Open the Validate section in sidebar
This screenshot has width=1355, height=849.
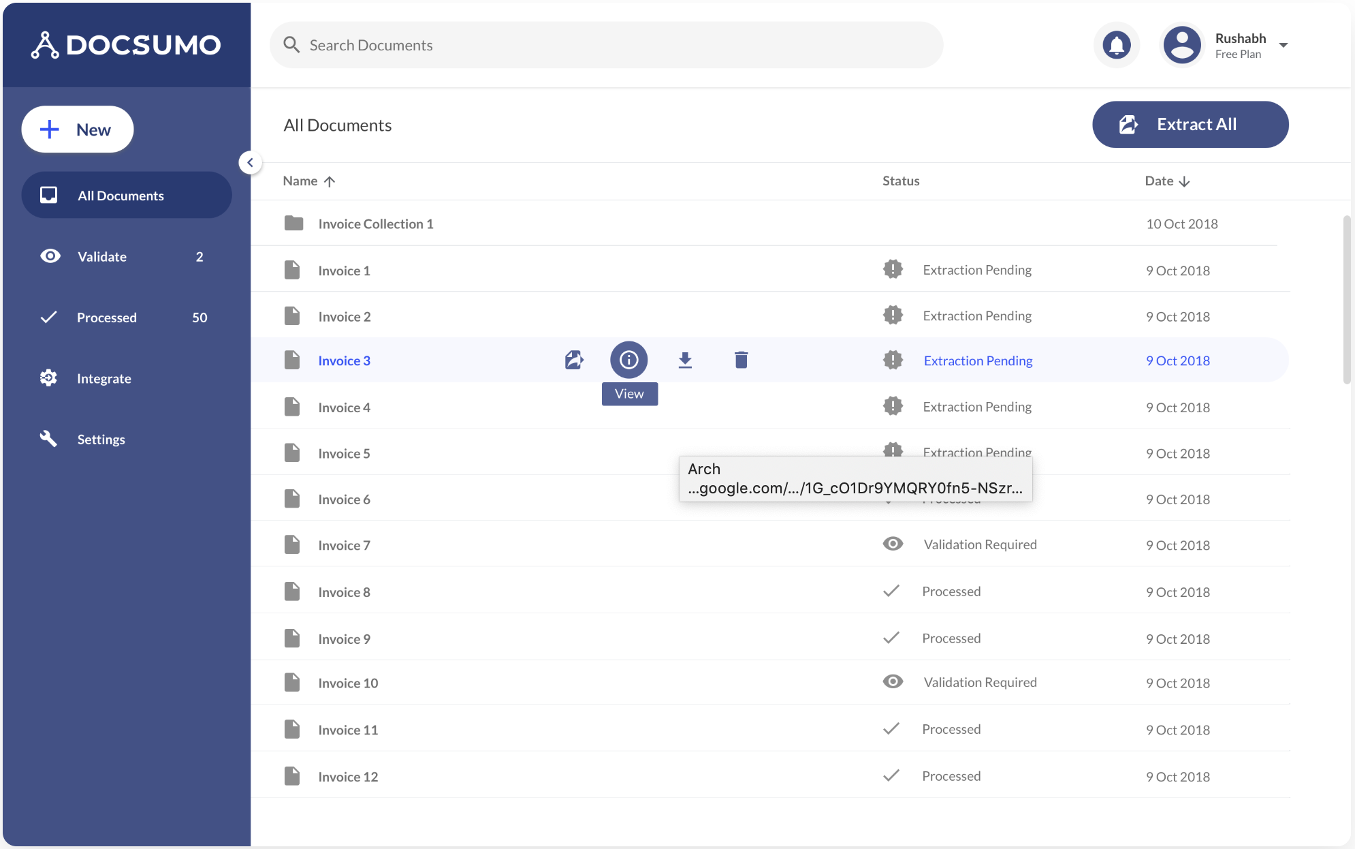point(102,257)
